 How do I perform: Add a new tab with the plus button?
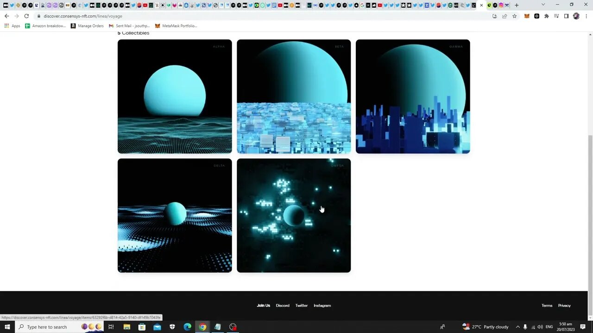pos(517,5)
